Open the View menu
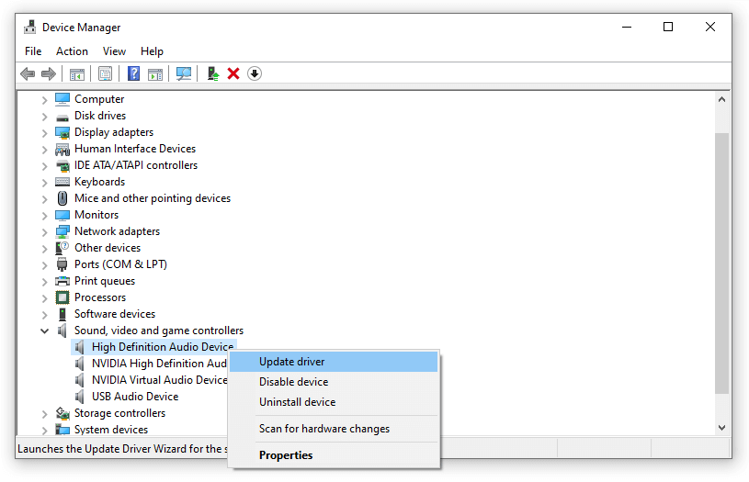 [x=114, y=51]
